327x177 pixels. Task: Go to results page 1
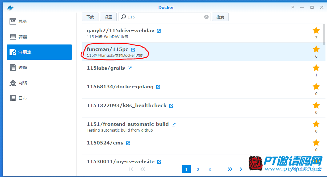pyautogui.click(x=186, y=169)
